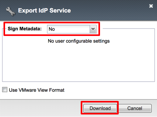
Task: Click the 'No user configurable settings' text
Action: click(x=79, y=41)
